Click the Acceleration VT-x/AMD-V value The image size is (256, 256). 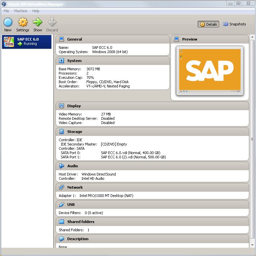click(x=108, y=86)
